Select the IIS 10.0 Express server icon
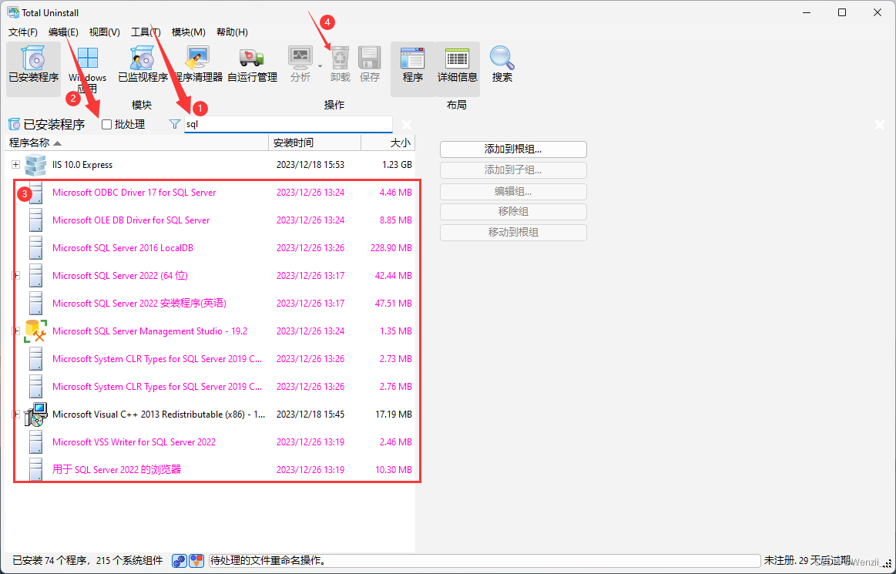This screenshot has height=574, width=896. (35, 165)
